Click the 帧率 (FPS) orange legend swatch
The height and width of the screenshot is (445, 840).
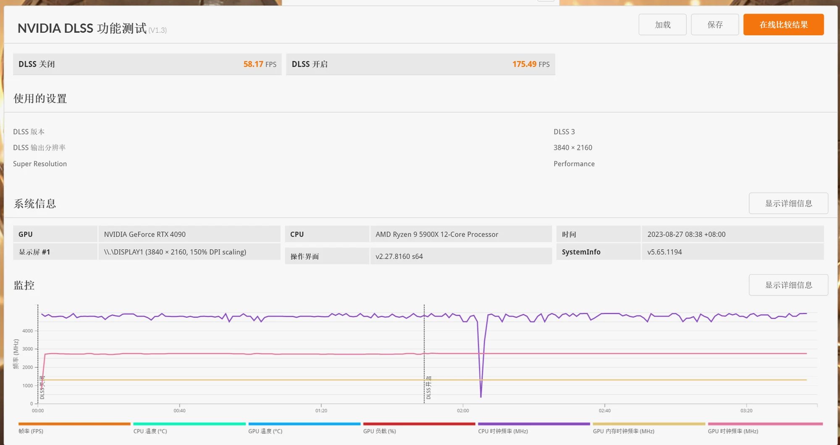pos(74,424)
